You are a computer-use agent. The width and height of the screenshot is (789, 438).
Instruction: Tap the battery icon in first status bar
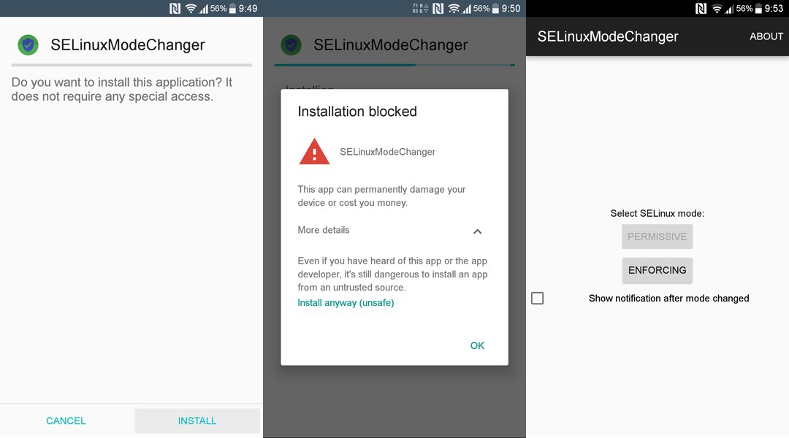(x=232, y=8)
